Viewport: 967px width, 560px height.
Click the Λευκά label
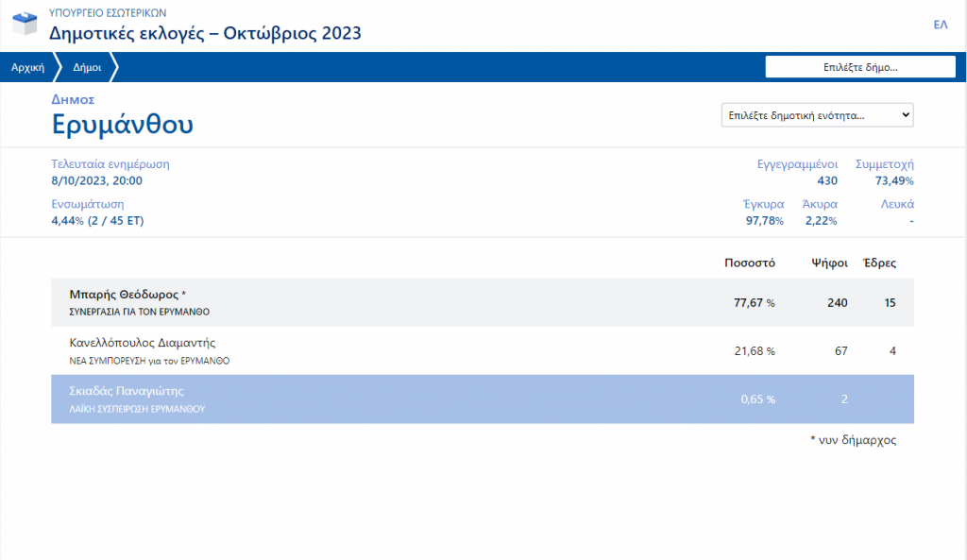[x=897, y=204]
